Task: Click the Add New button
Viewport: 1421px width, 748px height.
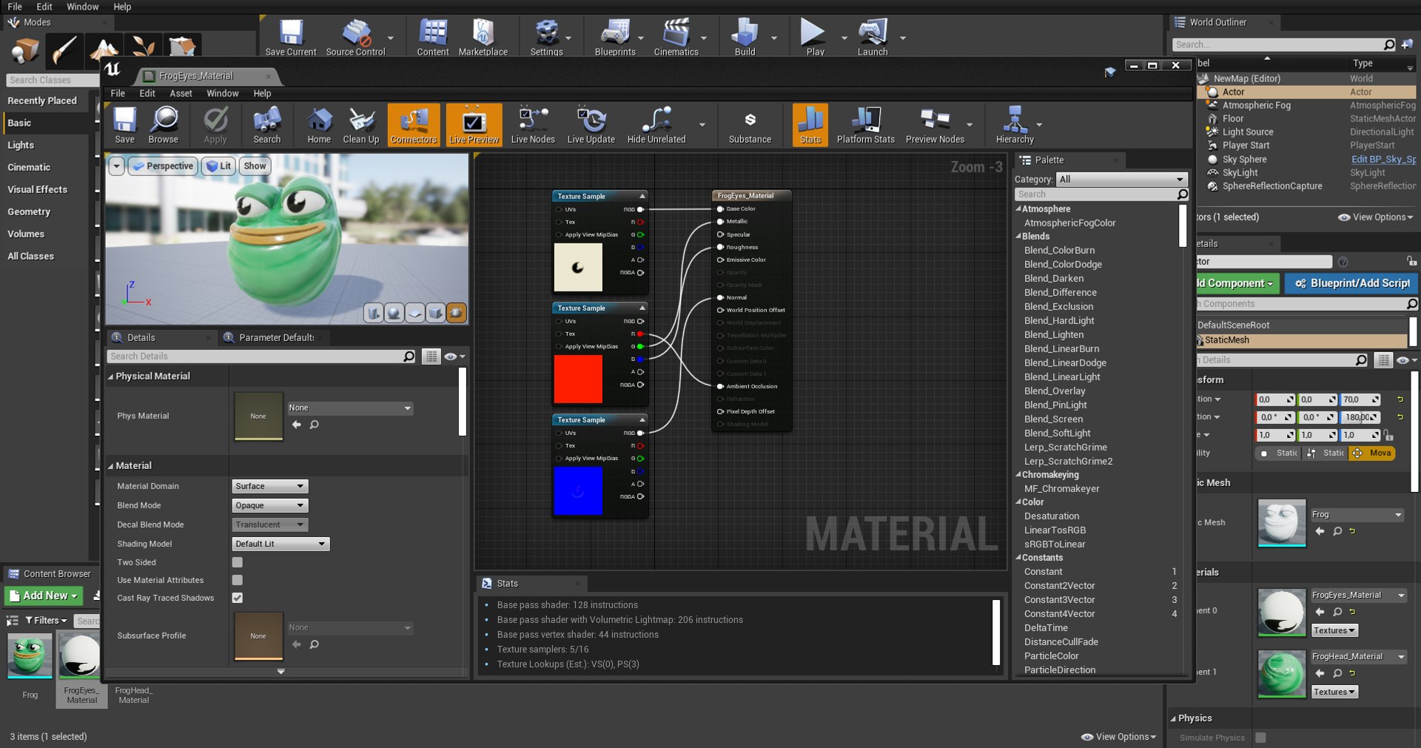Action: click(44, 596)
